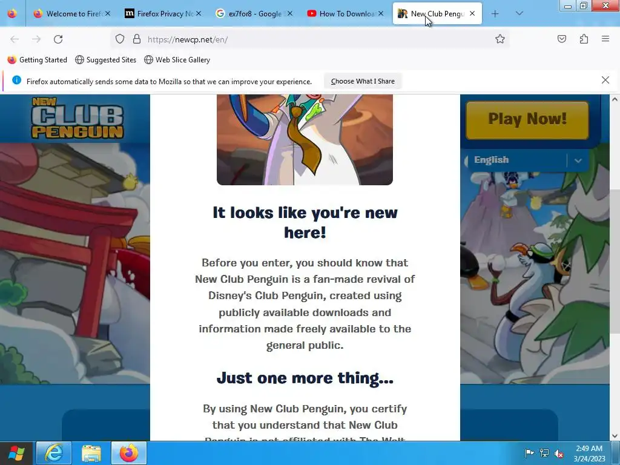Launch Internet Explorer from taskbar
Image resolution: width=620 pixels, height=465 pixels.
(54, 453)
